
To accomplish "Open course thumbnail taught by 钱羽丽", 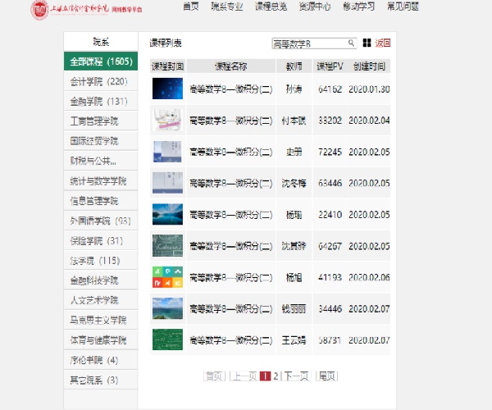I will pyautogui.click(x=167, y=308).
